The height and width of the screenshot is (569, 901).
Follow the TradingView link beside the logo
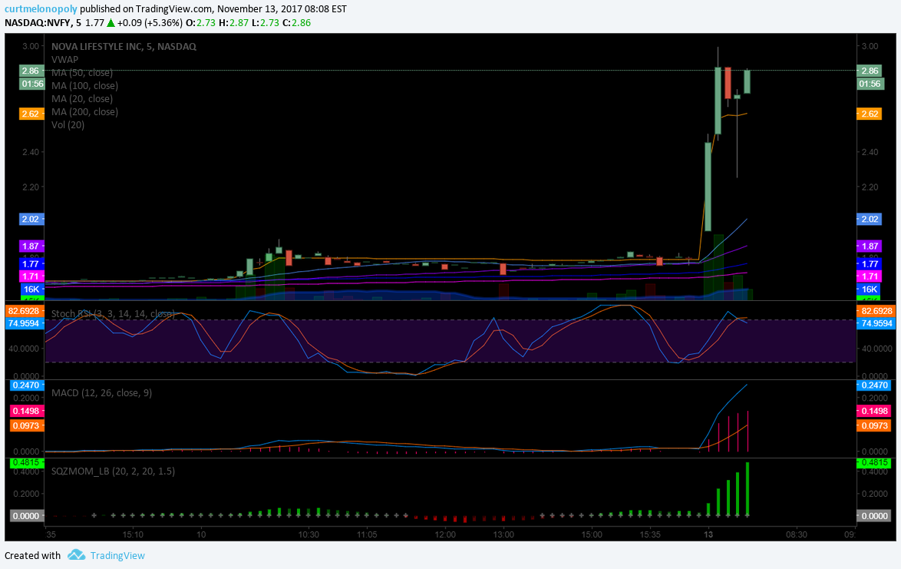117,556
